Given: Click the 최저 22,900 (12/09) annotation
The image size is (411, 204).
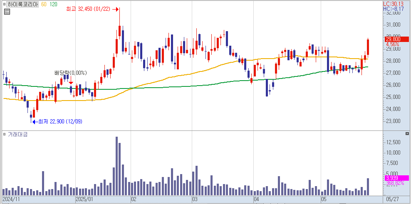Looking at the screenshot, I should (x=60, y=121).
